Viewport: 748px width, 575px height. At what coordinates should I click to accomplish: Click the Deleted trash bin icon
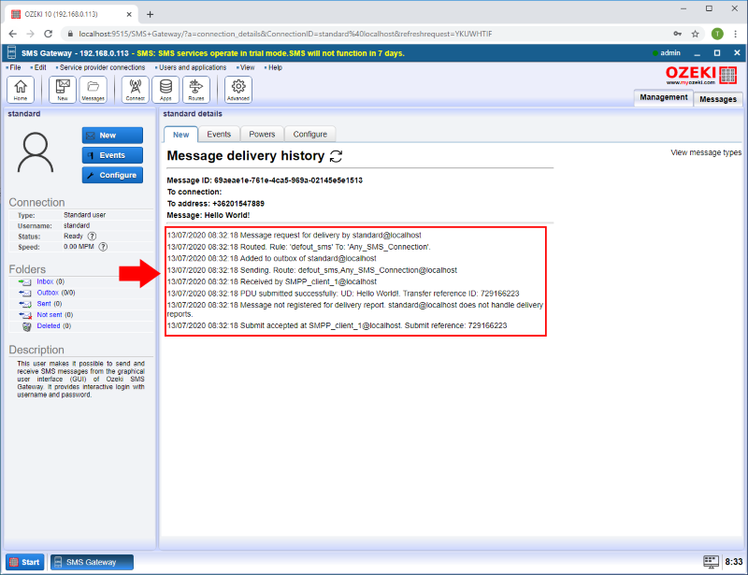[x=27, y=326]
